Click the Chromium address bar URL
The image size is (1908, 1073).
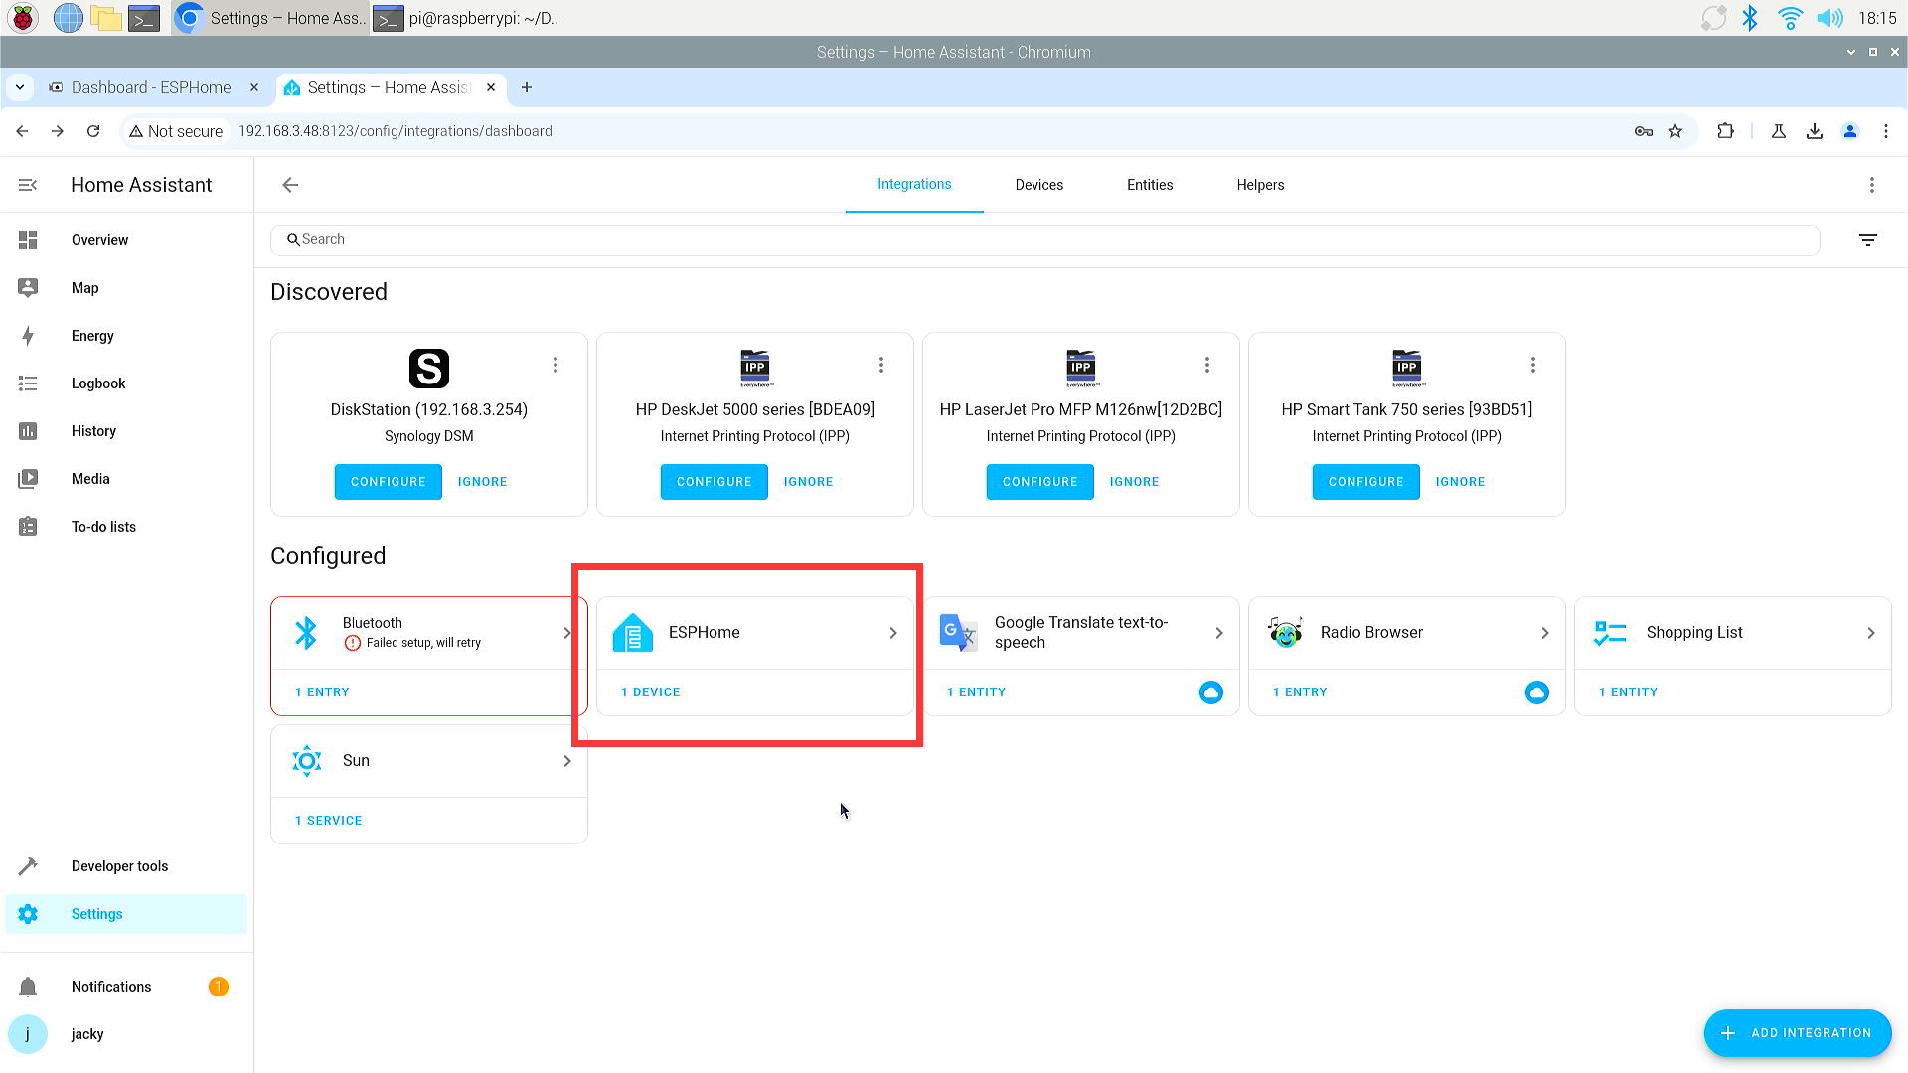point(396,131)
